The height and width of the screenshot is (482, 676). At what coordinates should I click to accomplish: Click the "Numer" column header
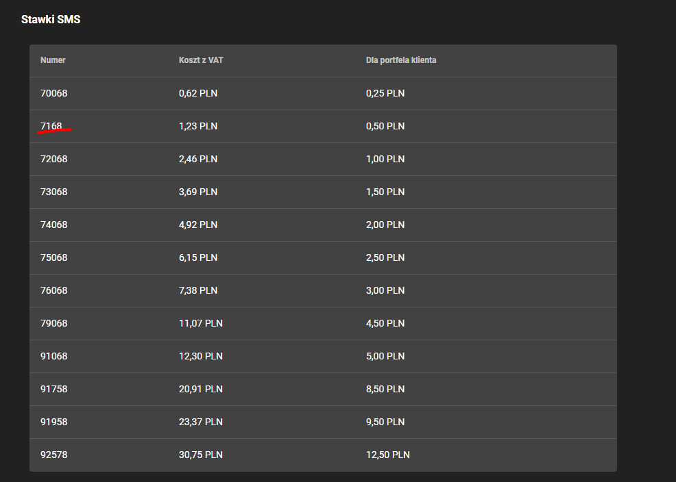[53, 60]
